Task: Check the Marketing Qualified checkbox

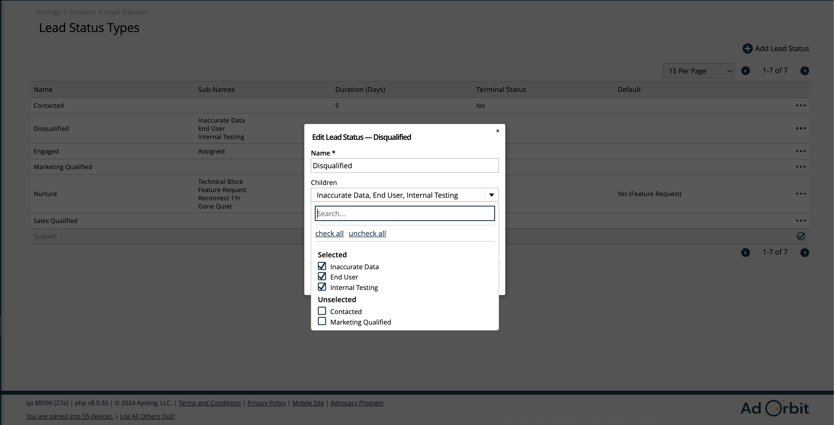Action: (322, 321)
